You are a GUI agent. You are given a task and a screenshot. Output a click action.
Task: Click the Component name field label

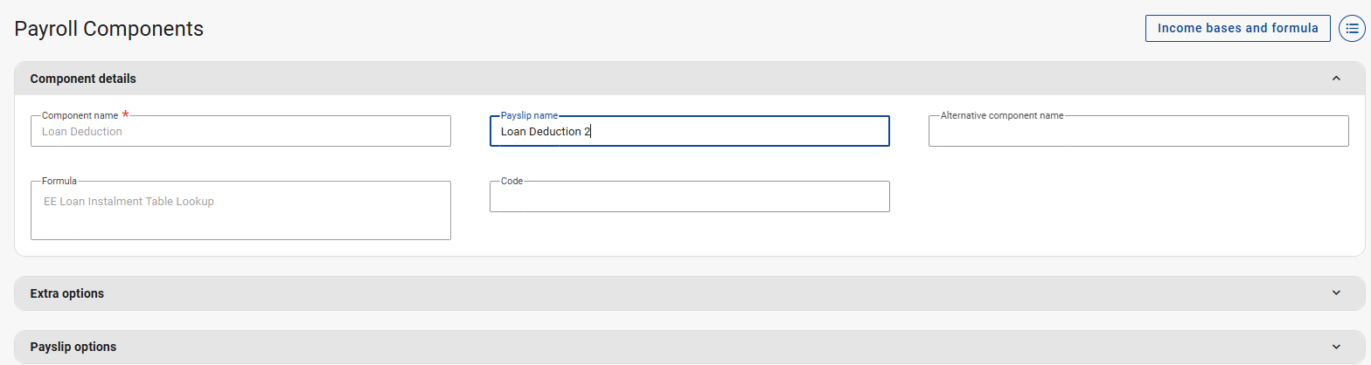tap(80, 115)
